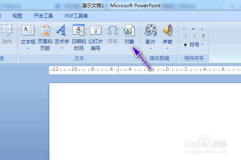The width and height of the screenshot is (241, 160).
Task: Insert the colon special symbol
Action: point(194,36)
